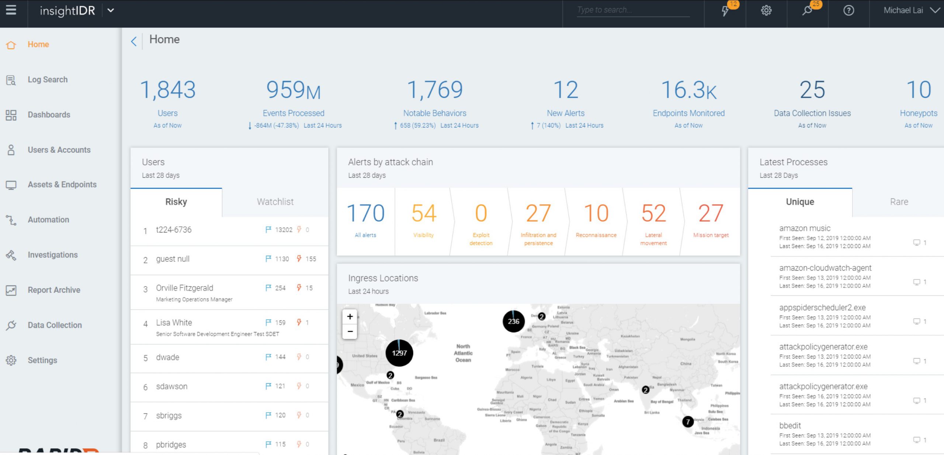Click the map zoom in plus button
Screen dimensions: 944x455
point(350,316)
